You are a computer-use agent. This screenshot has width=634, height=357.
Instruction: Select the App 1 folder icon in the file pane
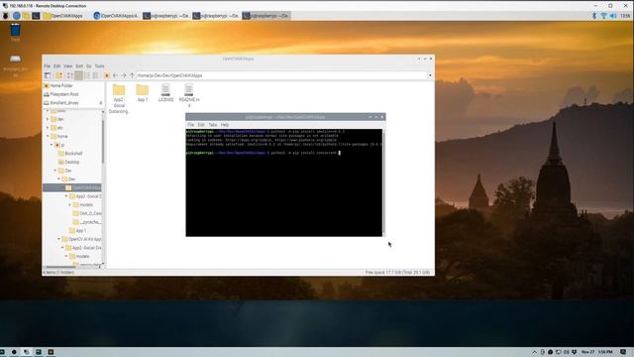[x=143, y=93]
